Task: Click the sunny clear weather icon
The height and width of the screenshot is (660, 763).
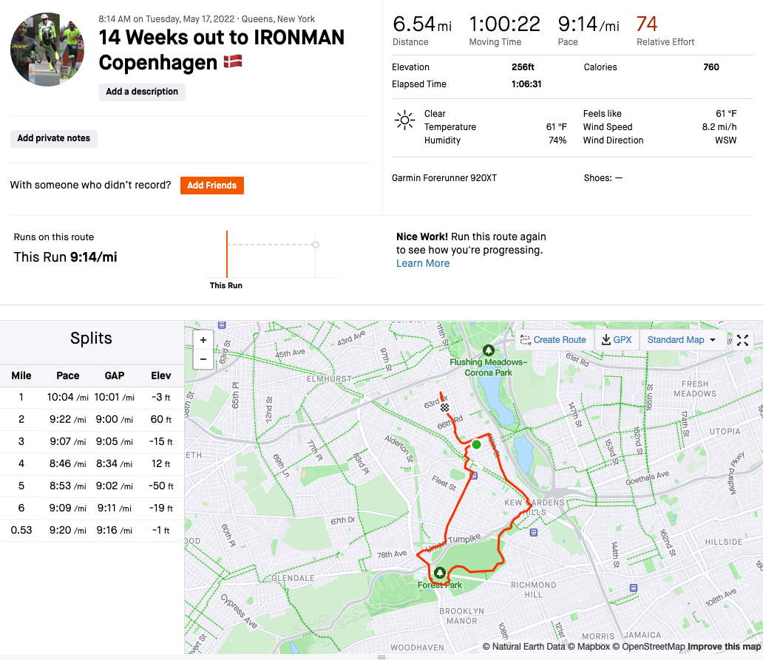Action: click(x=404, y=120)
